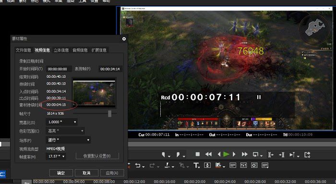This screenshot has height=184, width=336.
Task: Open the 宽高比 1.0000 dropdown
Action: click(62, 122)
